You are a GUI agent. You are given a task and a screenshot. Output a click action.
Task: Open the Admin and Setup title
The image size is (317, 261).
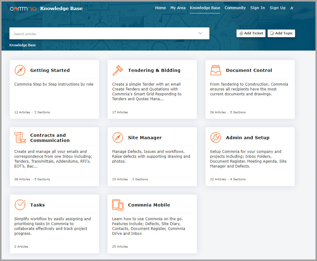coord(248,138)
